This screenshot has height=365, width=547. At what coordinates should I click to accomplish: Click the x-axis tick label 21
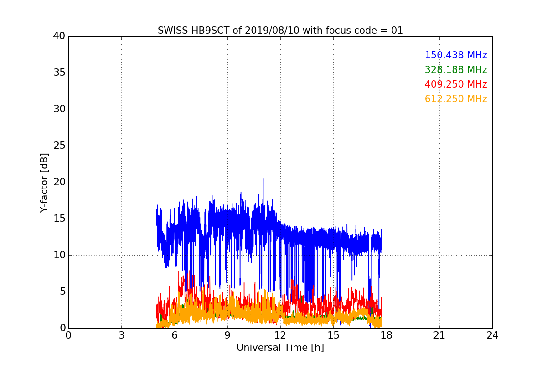click(x=439, y=335)
